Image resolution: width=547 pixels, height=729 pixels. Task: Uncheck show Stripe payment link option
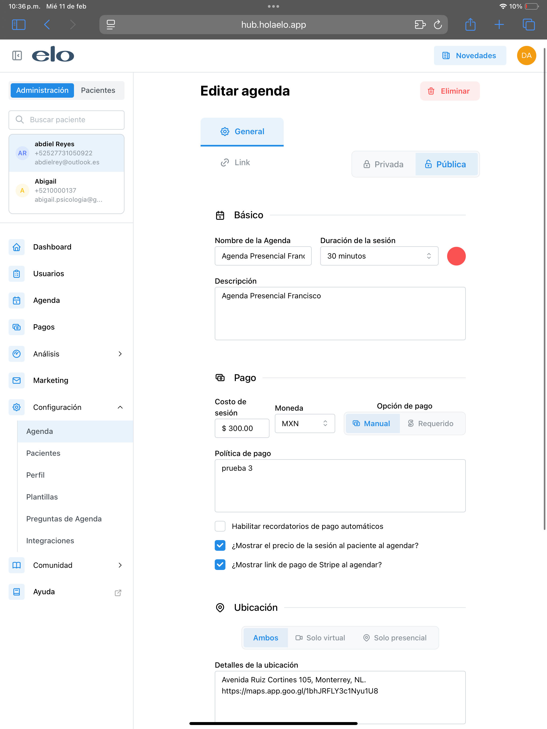pyautogui.click(x=220, y=565)
